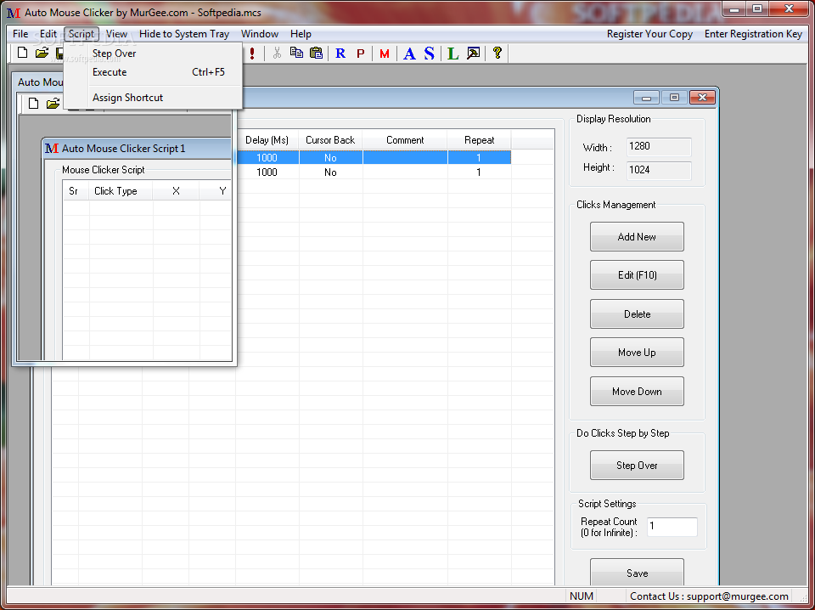Maximize the inner script child window
Viewport: 815px width, 610px height.
pyautogui.click(x=674, y=97)
